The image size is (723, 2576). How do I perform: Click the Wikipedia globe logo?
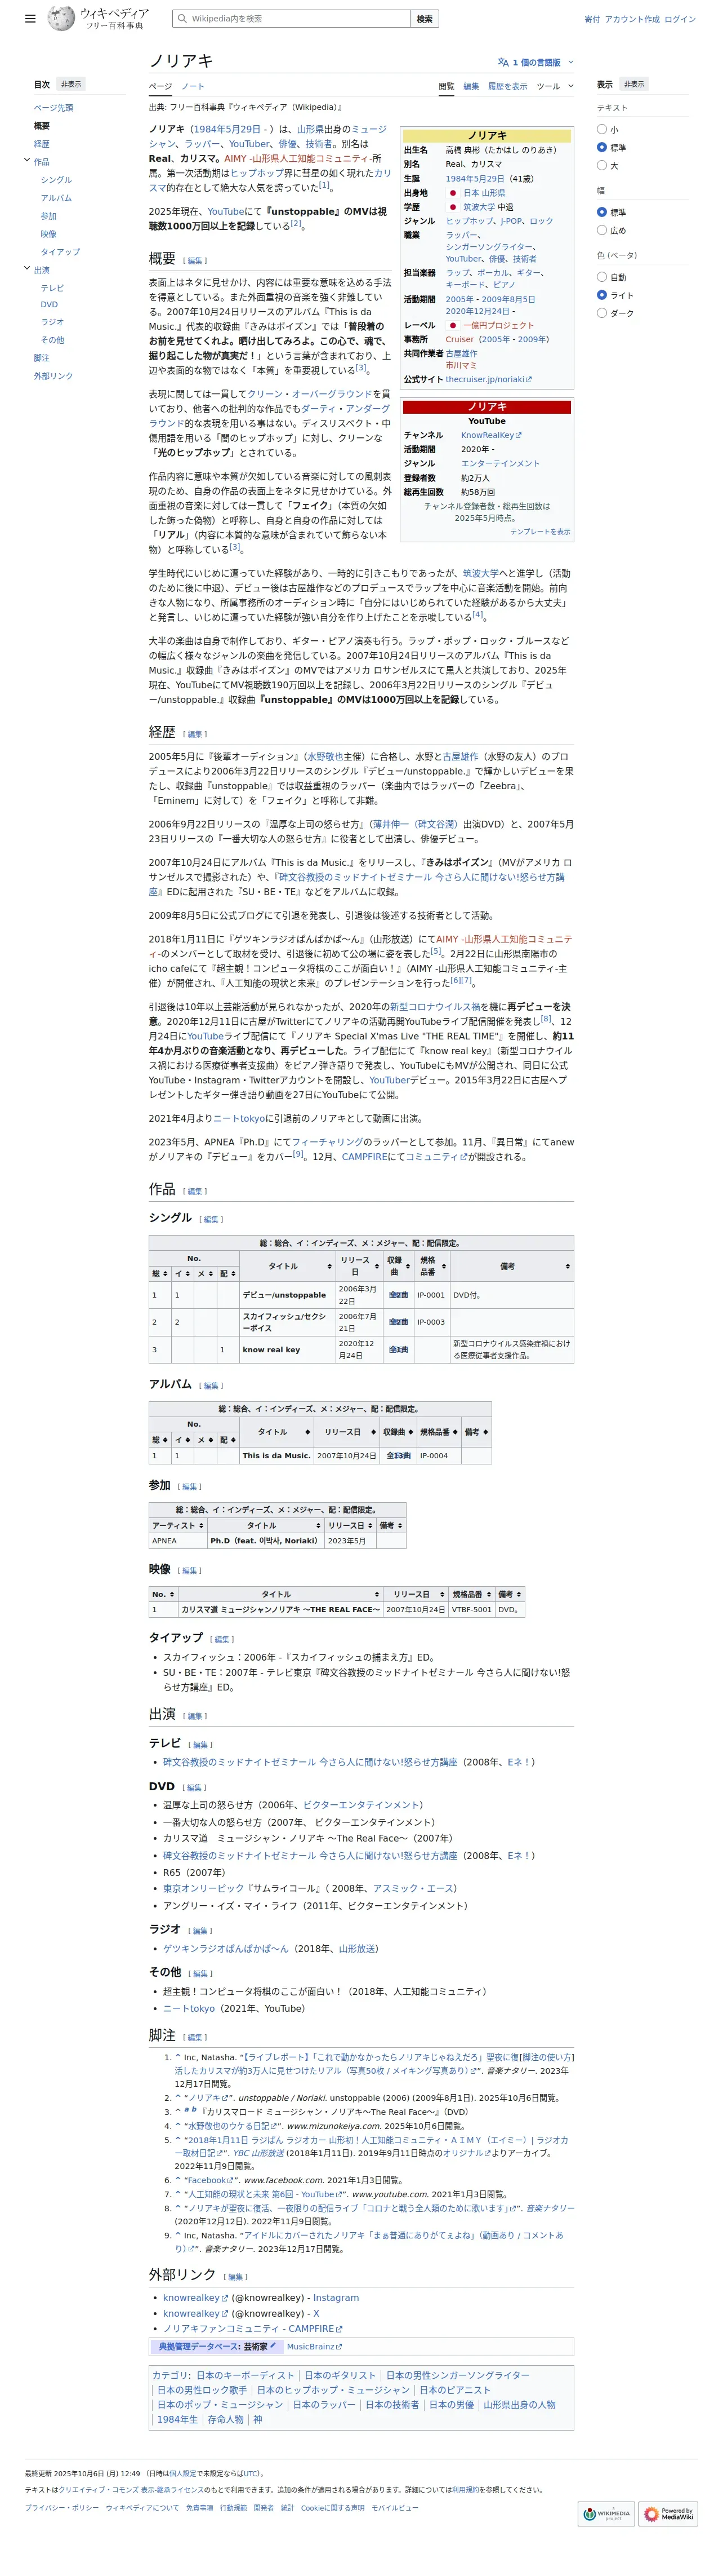click(62, 18)
